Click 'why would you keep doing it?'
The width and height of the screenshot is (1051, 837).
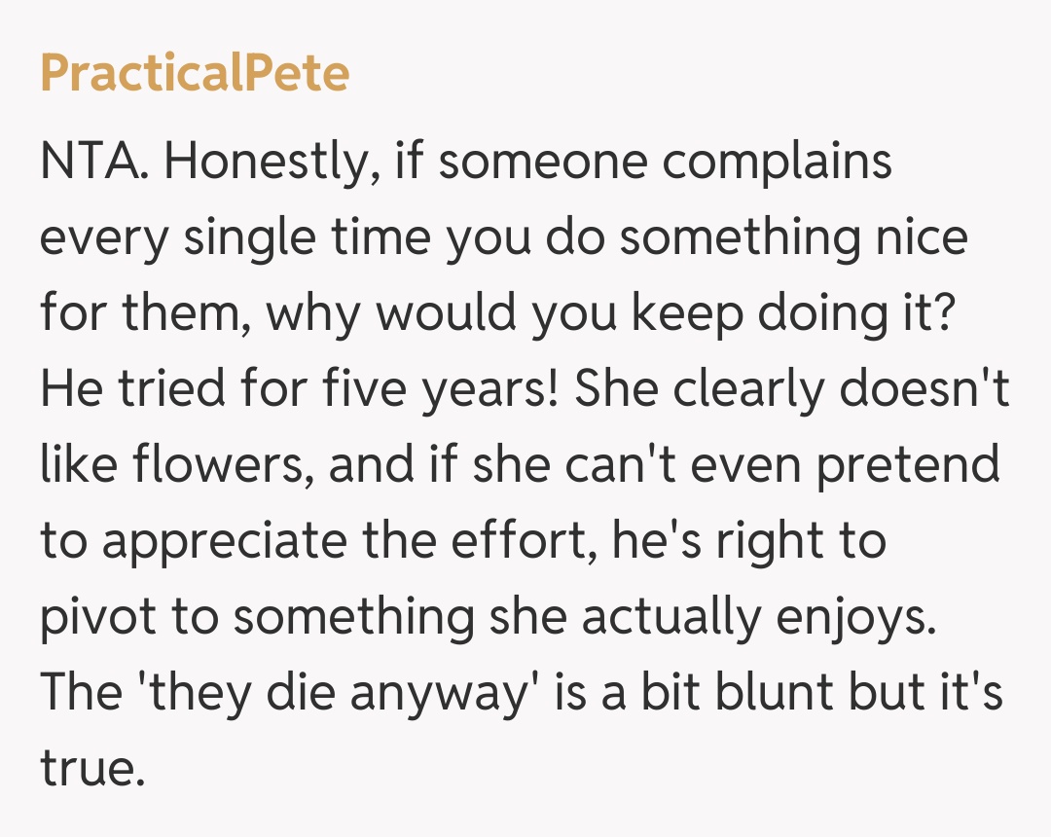(x=608, y=312)
